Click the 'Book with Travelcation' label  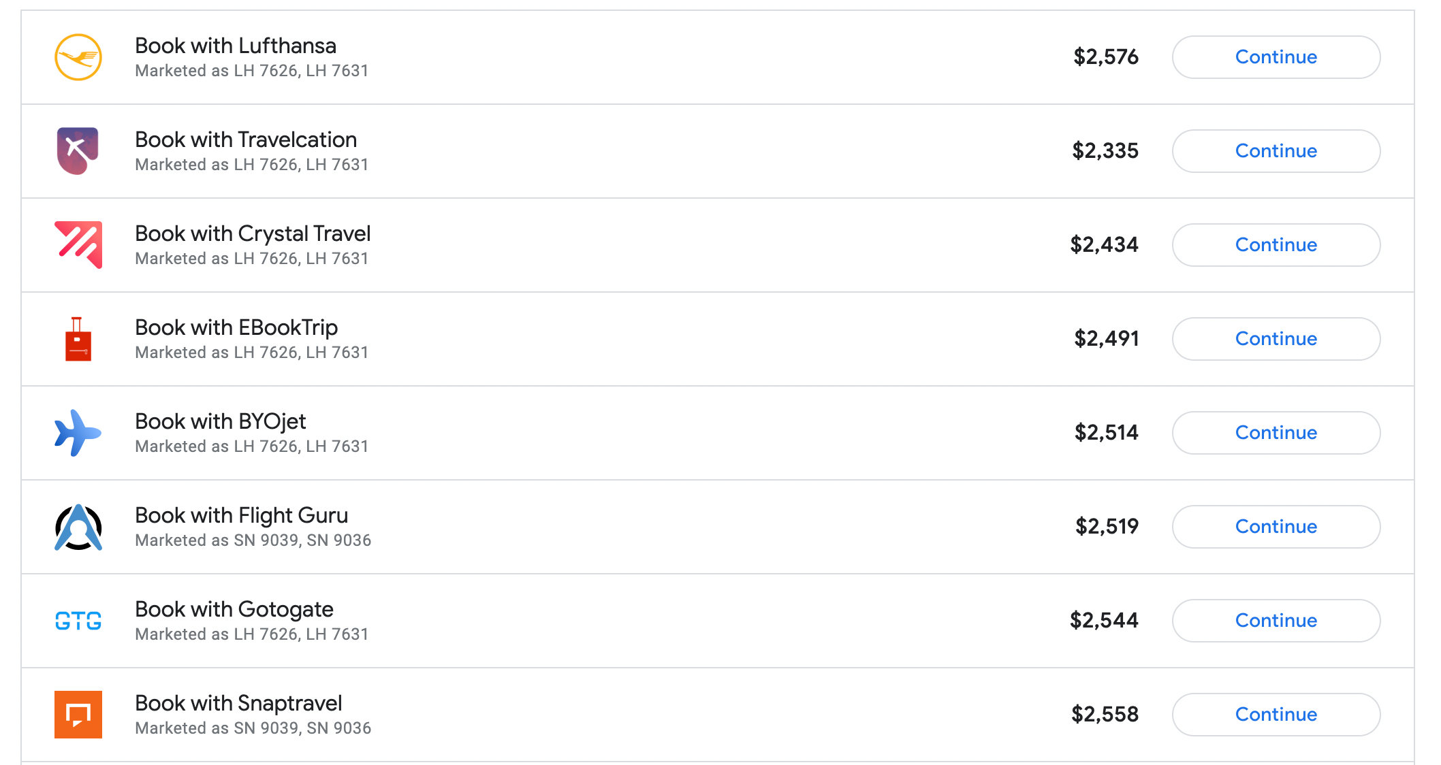[x=246, y=140]
